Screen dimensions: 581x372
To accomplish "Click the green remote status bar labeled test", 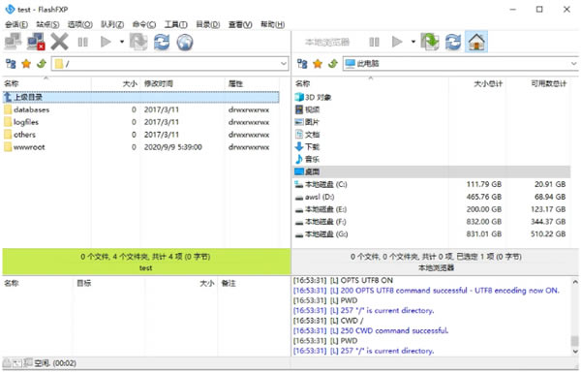I will coord(147,262).
